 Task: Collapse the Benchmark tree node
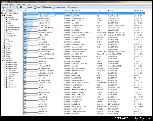click(3, 60)
